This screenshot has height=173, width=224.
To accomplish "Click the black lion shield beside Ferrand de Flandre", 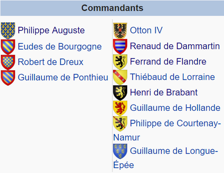I will (x=120, y=62).
